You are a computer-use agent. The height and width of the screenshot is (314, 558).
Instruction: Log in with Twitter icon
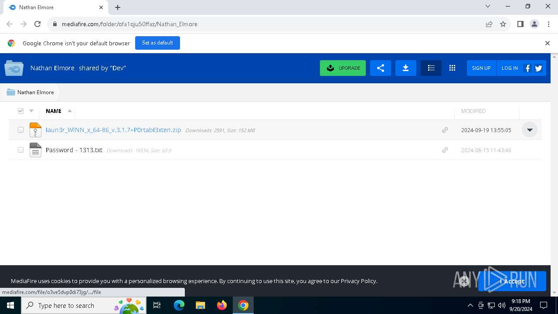click(538, 68)
